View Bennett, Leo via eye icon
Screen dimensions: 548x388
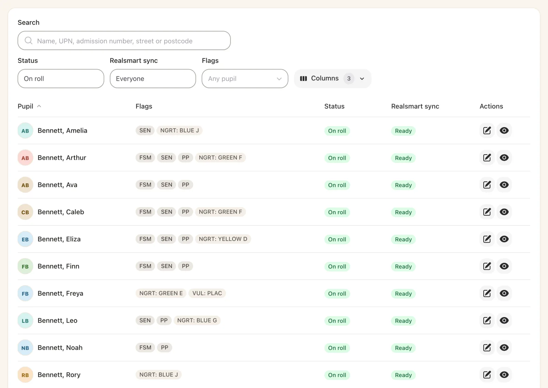pos(504,320)
